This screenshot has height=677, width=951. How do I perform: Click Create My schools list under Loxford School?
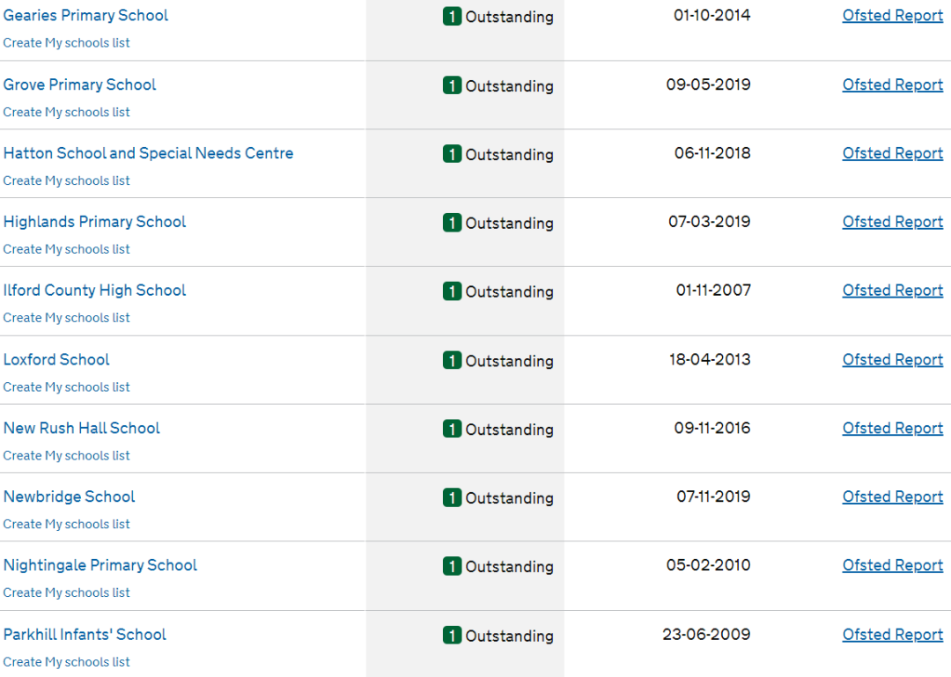(x=66, y=387)
